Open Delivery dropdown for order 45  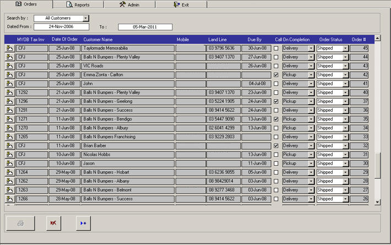coord(311,48)
